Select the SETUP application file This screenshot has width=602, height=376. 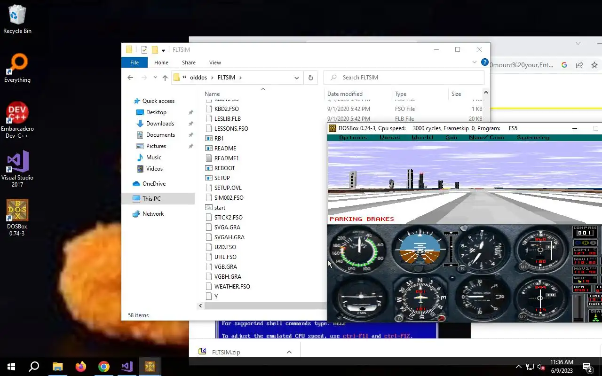[222, 178]
